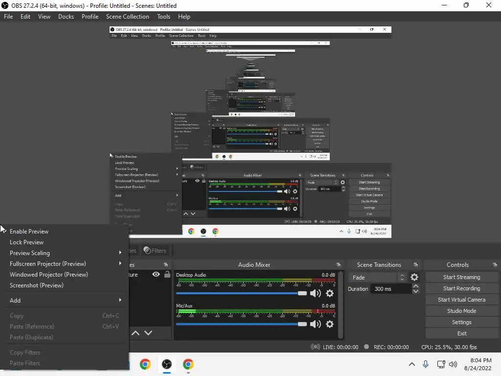Click Exit button in Controls
The width and height of the screenshot is (501, 376).
[x=462, y=333]
